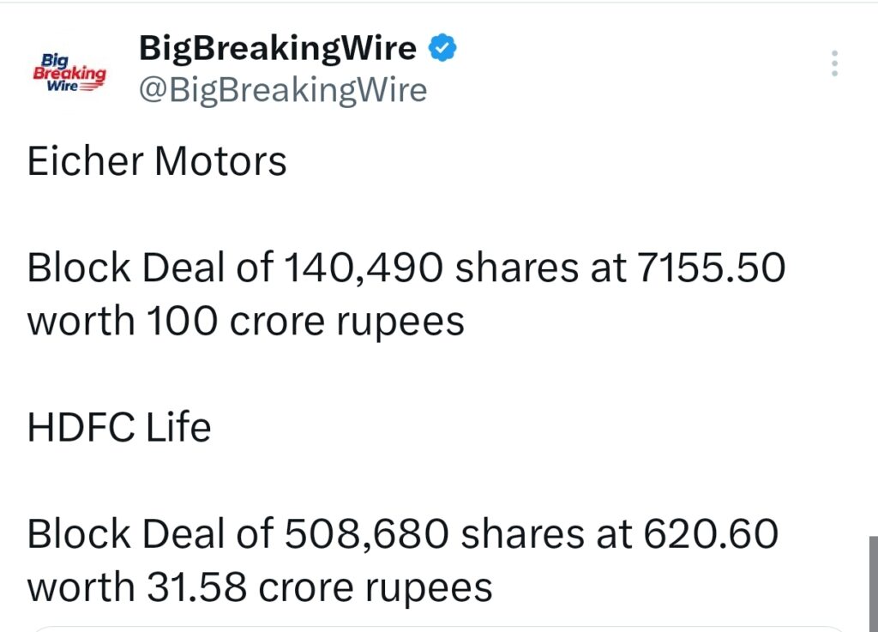Open the @BigBreakingWire handle link
Image resolution: width=878 pixels, height=632 pixels.
click(283, 89)
